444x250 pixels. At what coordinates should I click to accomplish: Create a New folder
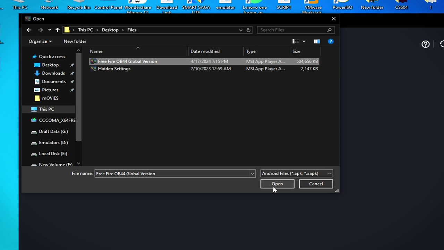[75, 41]
